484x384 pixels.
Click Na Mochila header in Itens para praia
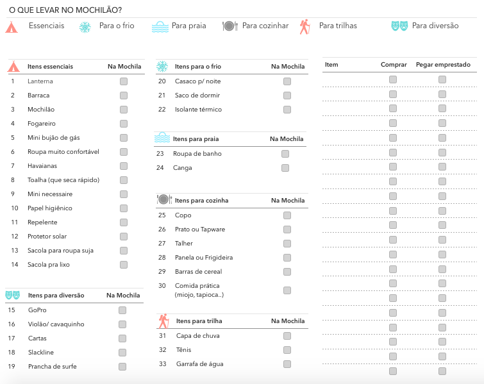tap(287, 139)
